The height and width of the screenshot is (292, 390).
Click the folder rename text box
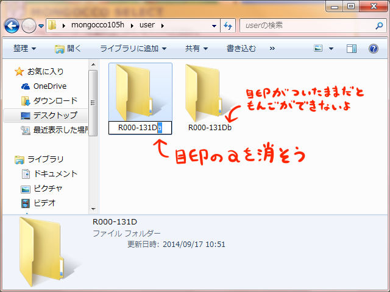pos(140,128)
